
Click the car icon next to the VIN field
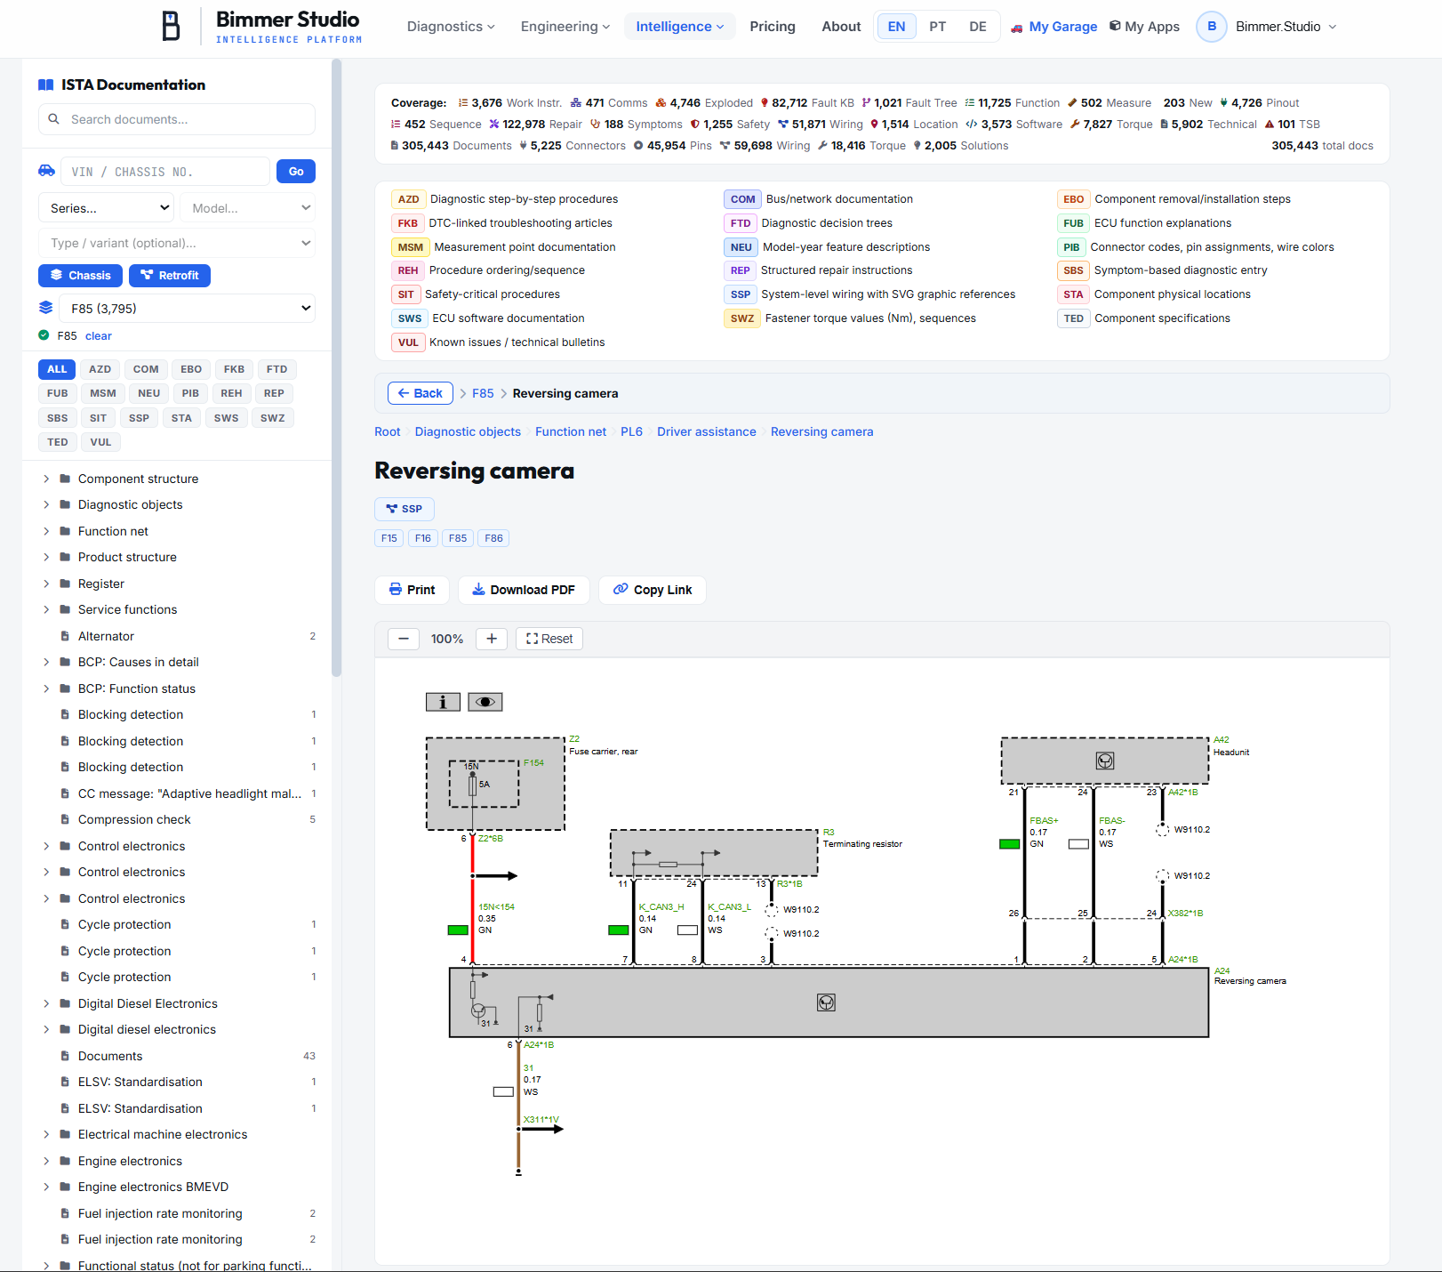click(x=46, y=171)
